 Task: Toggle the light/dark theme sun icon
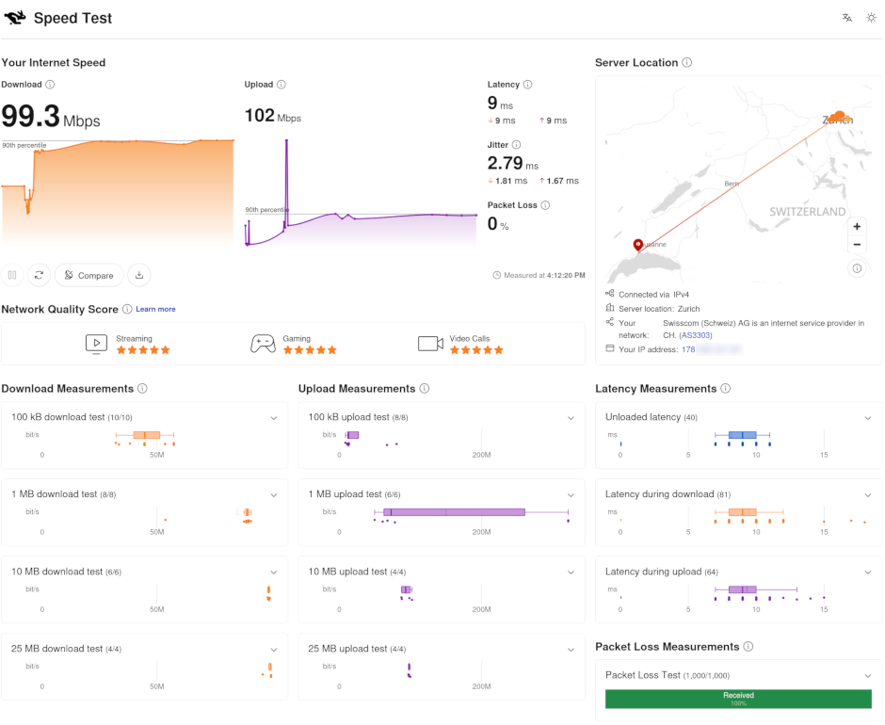872,18
